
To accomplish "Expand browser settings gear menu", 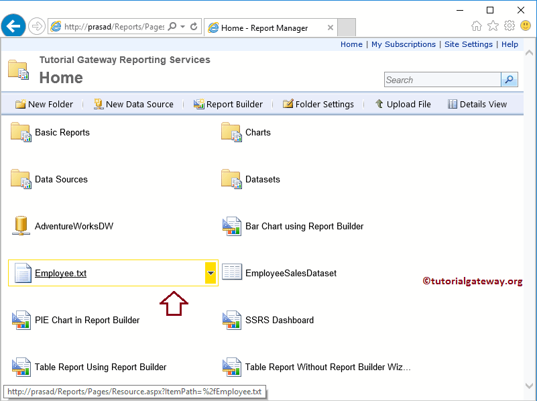I will [509, 25].
